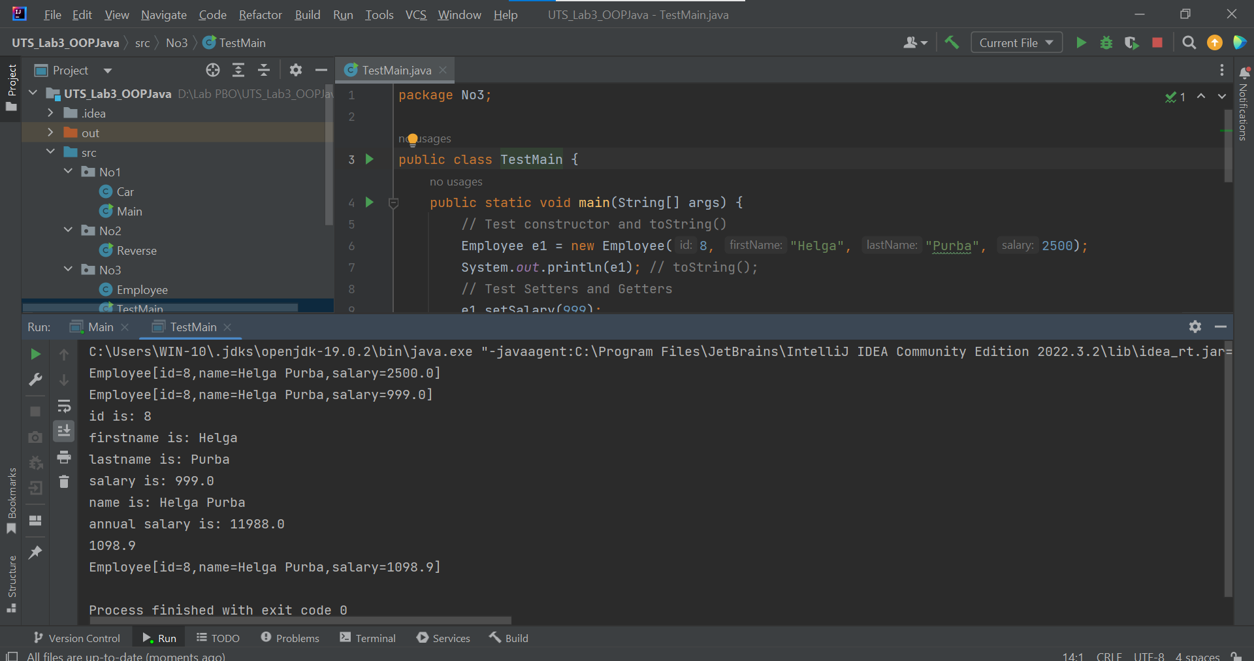The image size is (1254, 661).
Task: Expand the .idea folder
Action: point(50,113)
